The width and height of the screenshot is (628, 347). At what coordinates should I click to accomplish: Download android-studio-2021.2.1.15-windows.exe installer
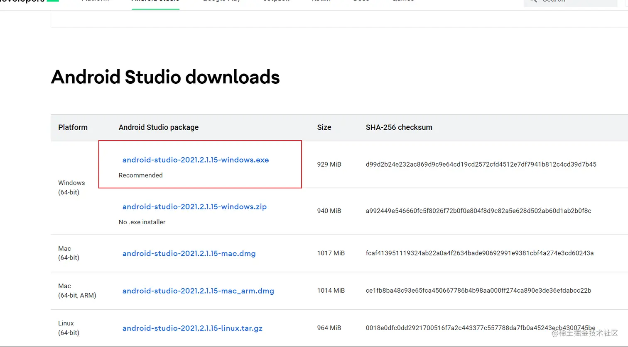click(x=196, y=160)
